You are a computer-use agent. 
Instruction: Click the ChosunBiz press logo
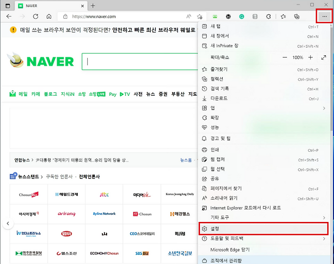[x=28, y=194]
